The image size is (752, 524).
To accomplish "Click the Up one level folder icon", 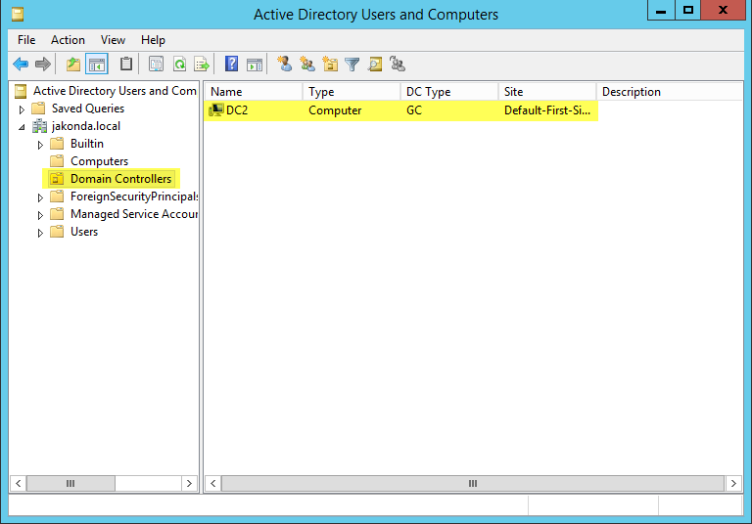I will click(x=73, y=65).
